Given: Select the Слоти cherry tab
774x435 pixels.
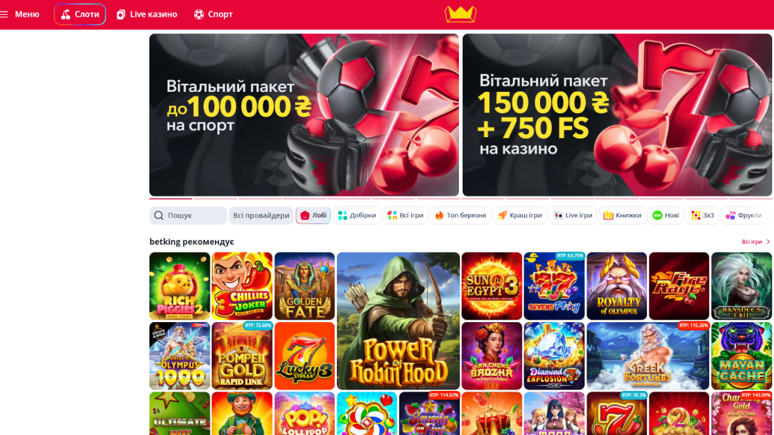Looking at the screenshot, I should (x=80, y=14).
